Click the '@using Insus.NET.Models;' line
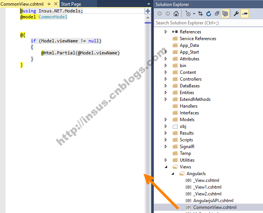 52,11
